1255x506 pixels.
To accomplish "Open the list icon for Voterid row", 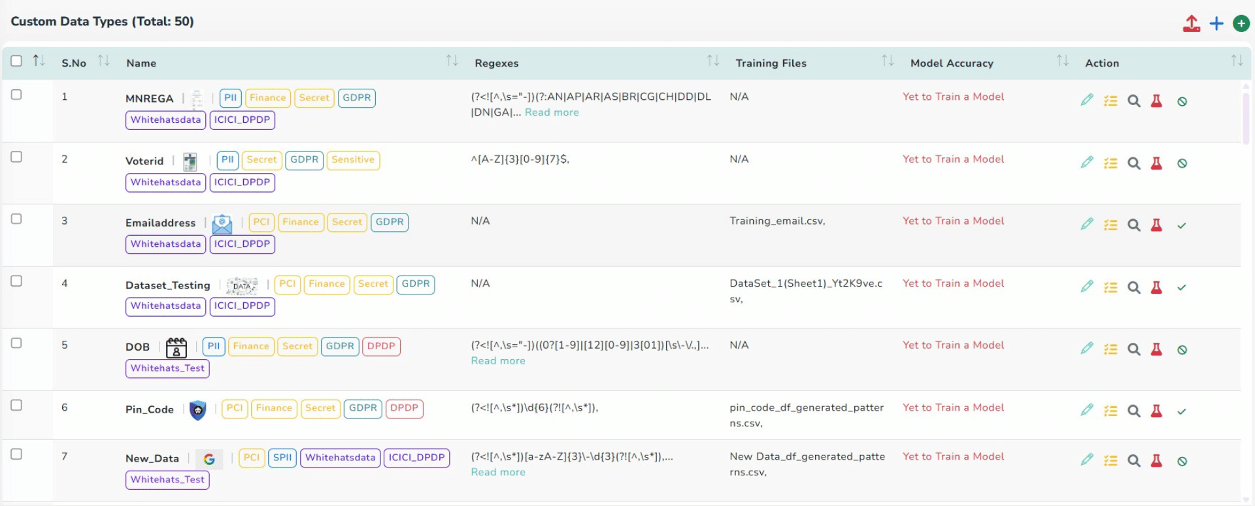I will point(1110,163).
